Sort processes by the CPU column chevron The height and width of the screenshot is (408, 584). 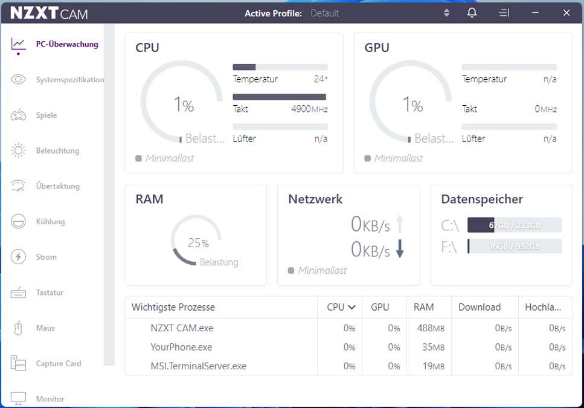click(351, 307)
